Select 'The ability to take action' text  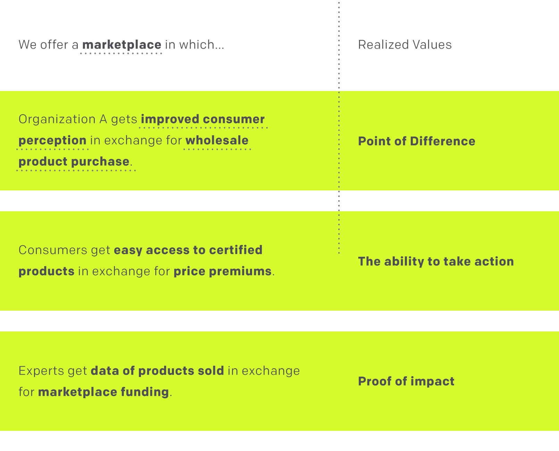pyautogui.click(x=436, y=261)
